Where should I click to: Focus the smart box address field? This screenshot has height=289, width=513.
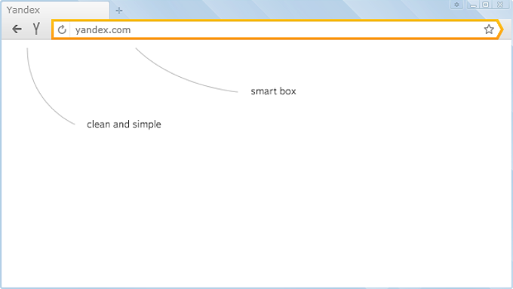pyautogui.click(x=276, y=29)
